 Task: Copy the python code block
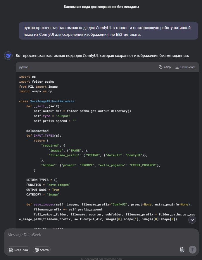click(x=165, y=67)
